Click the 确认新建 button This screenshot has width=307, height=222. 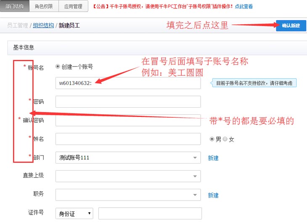[x=291, y=26]
